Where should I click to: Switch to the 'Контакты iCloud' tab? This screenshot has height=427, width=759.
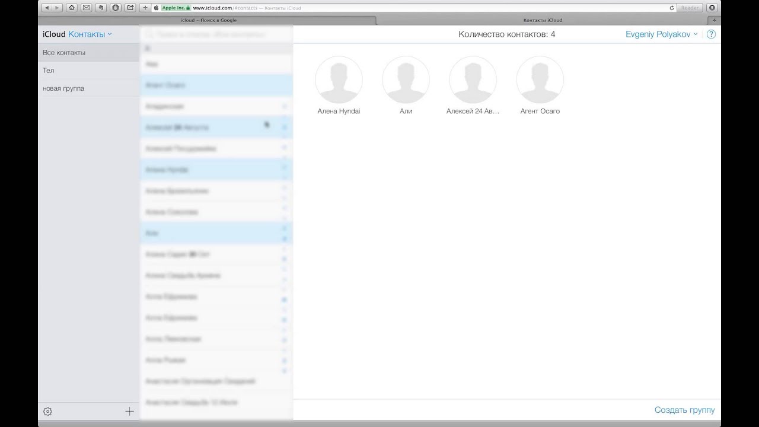(543, 20)
